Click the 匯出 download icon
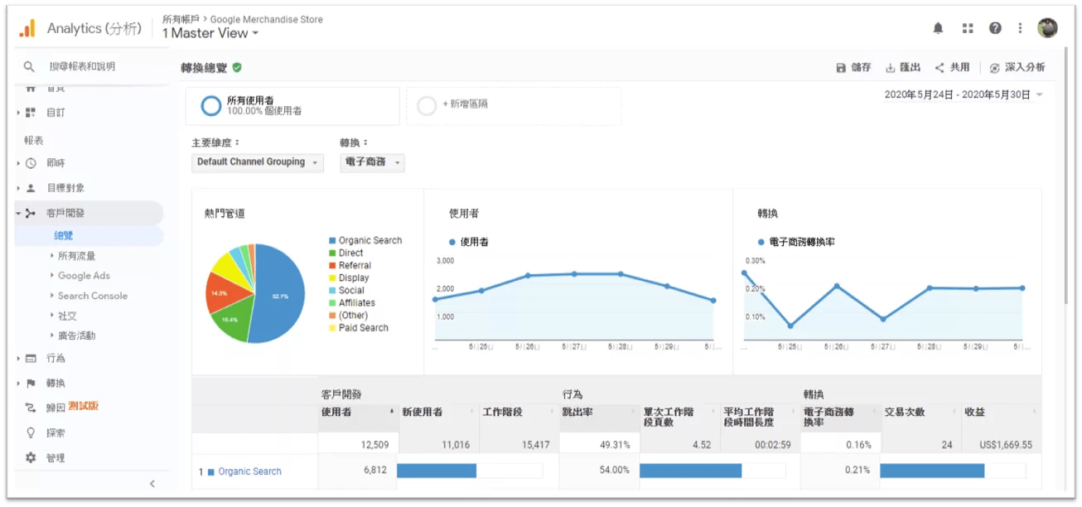Image resolution: width=1082 pixels, height=507 pixels. [x=891, y=68]
